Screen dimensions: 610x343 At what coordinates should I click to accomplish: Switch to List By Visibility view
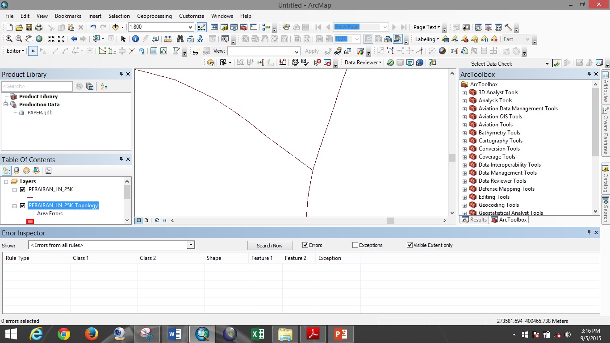click(26, 171)
